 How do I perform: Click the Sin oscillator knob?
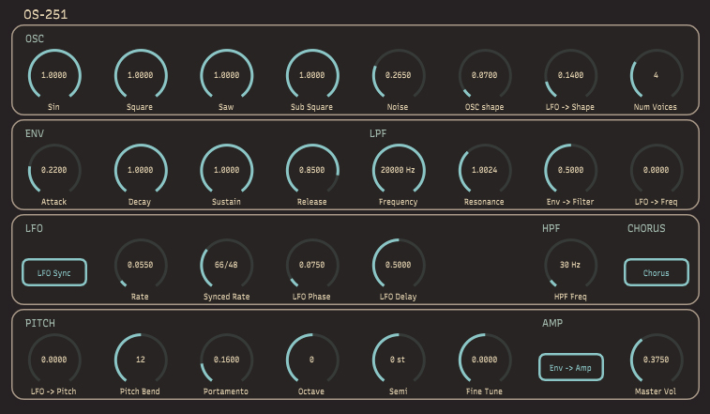(54, 75)
